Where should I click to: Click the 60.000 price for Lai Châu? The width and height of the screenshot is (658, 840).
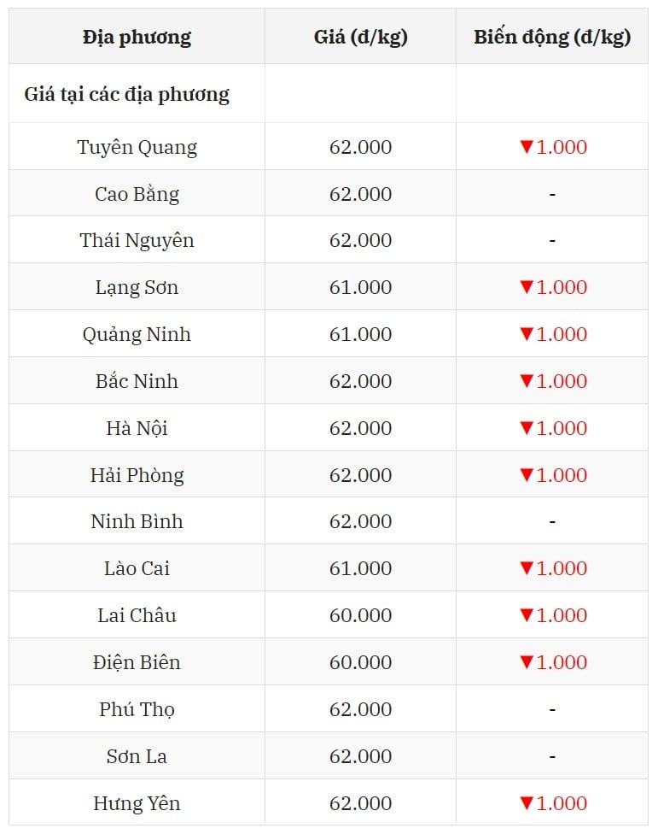point(360,615)
